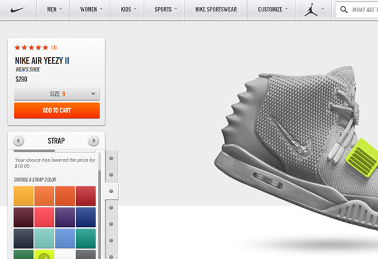The image size is (378, 259).
Task: Click the Nike swoosh logo
Action: coord(17,10)
